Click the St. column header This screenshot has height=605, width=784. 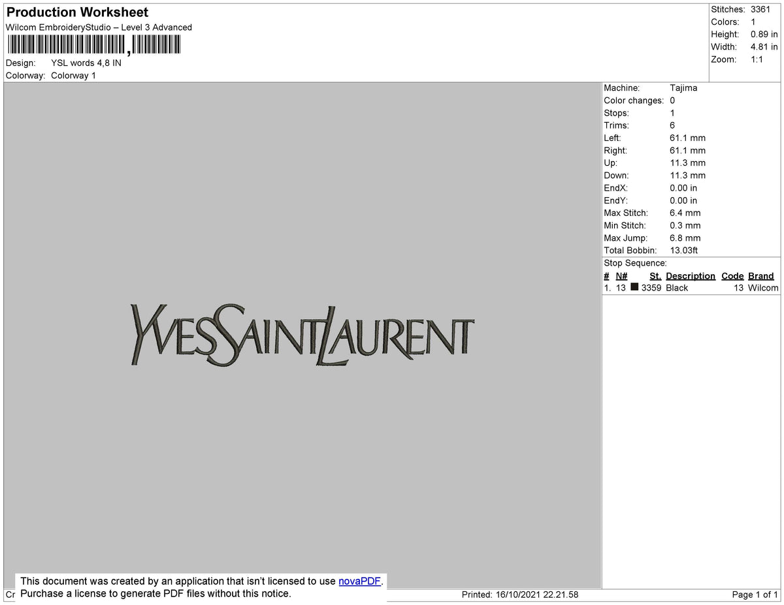click(655, 275)
